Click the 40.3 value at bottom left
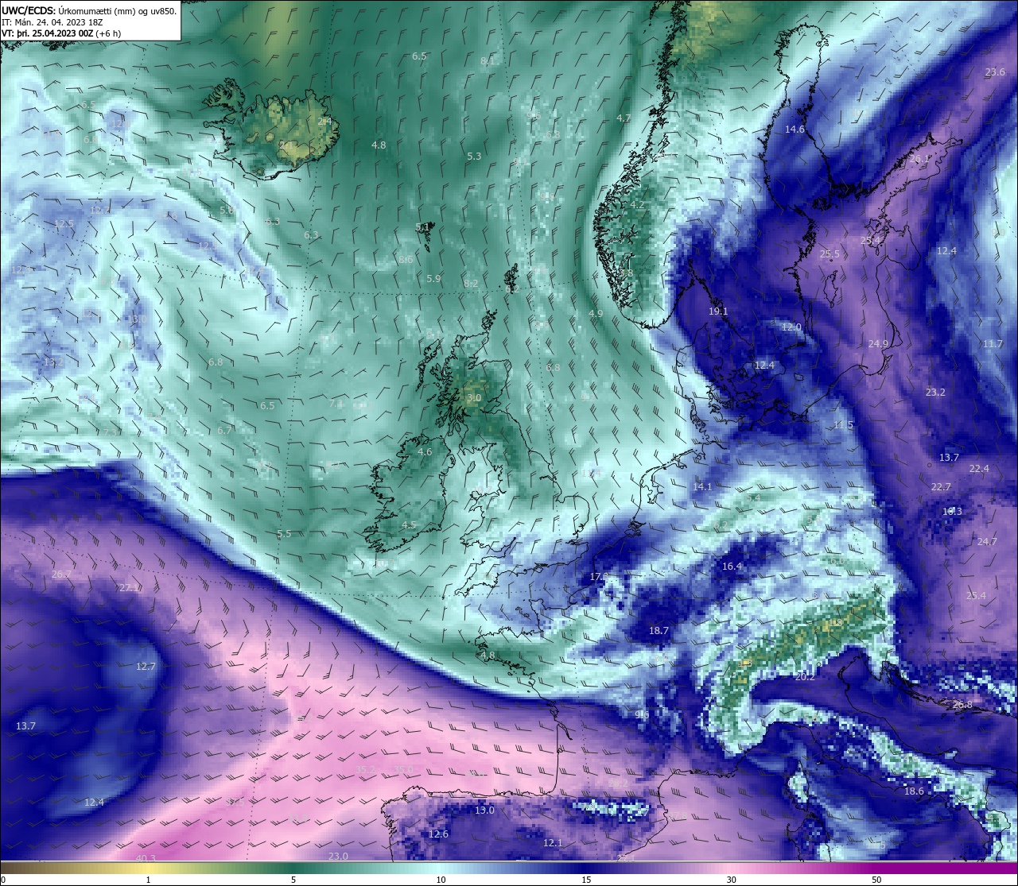 point(146,858)
